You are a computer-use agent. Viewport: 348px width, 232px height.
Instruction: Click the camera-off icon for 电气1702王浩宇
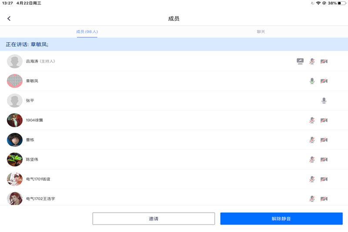click(324, 198)
